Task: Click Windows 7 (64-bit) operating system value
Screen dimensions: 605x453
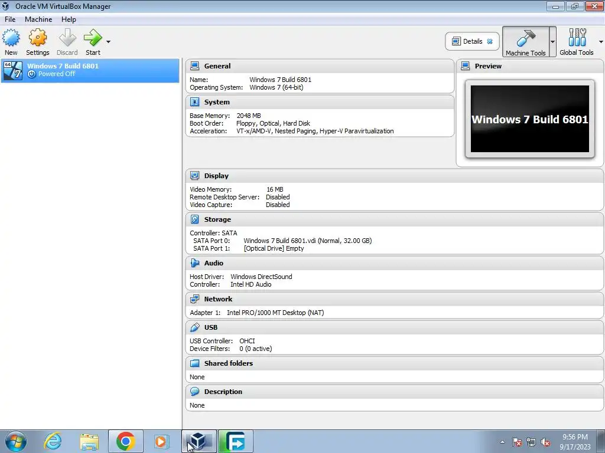Action: pyautogui.click(x=277, y=87)
